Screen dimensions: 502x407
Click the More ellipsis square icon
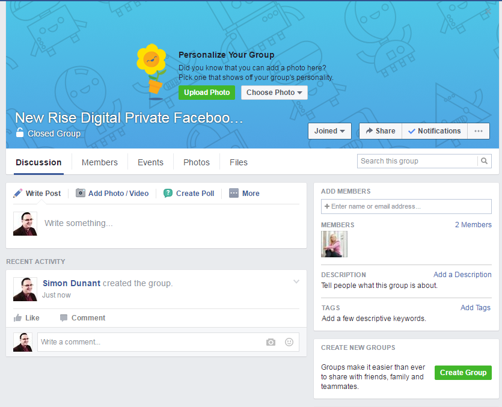pyautogui.click(x=234, y=193)
